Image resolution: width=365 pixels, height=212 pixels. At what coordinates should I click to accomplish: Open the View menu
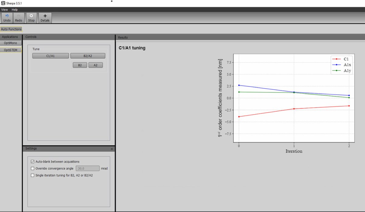(5, 10)
